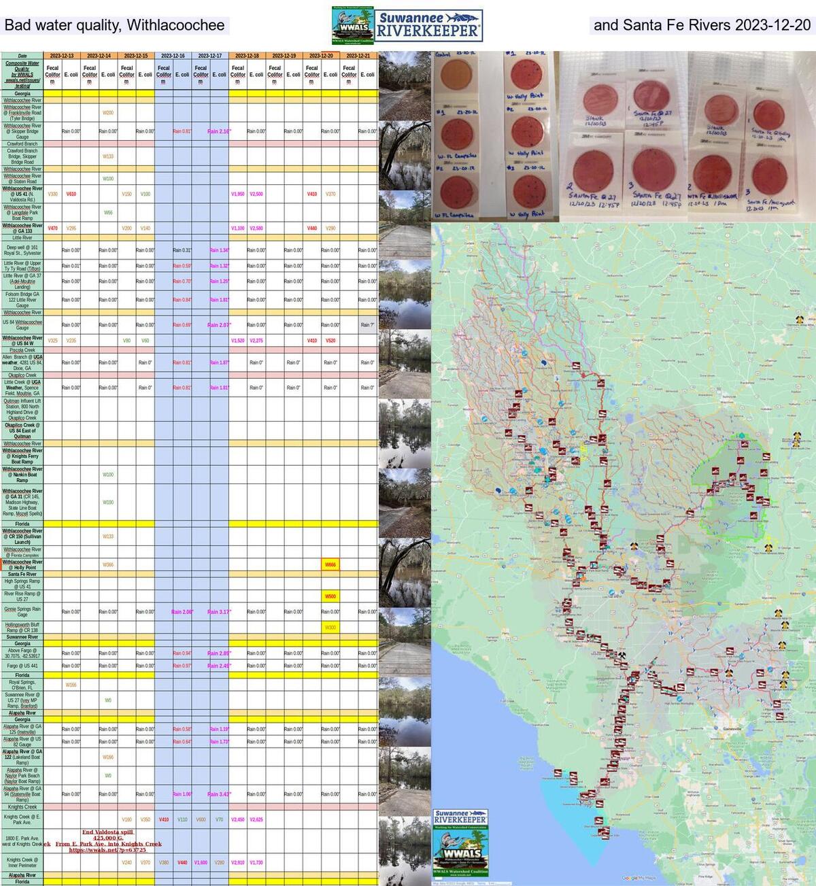Select the 2023-12-14 date column header
Image resolution: width=816 pixels, height=886 pixels.
pyautogui.click(x=99, y=56)
